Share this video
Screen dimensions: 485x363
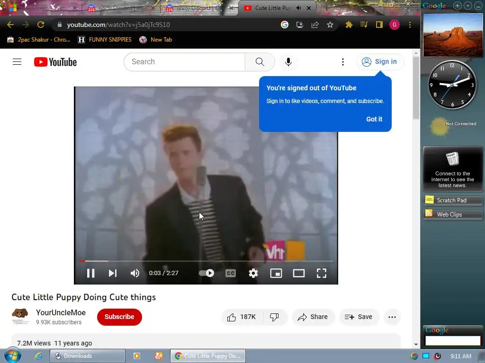point(313,317)
